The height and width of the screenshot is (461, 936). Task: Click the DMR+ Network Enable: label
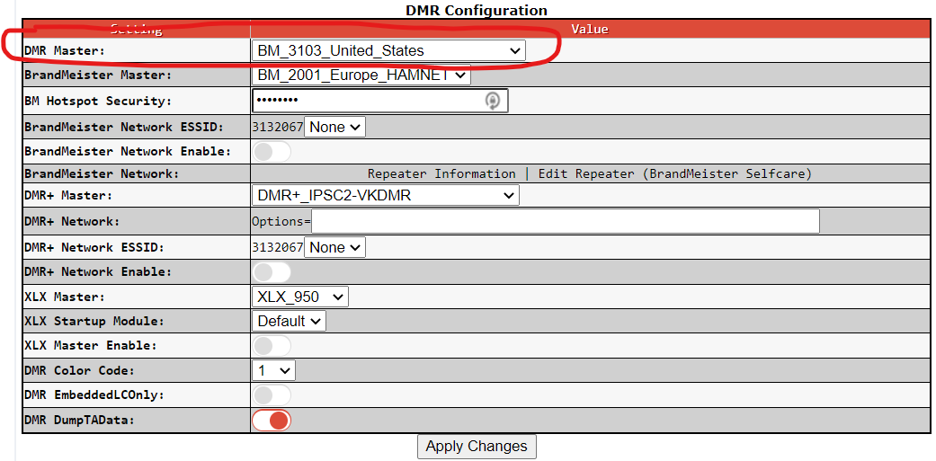click(98, 272)
